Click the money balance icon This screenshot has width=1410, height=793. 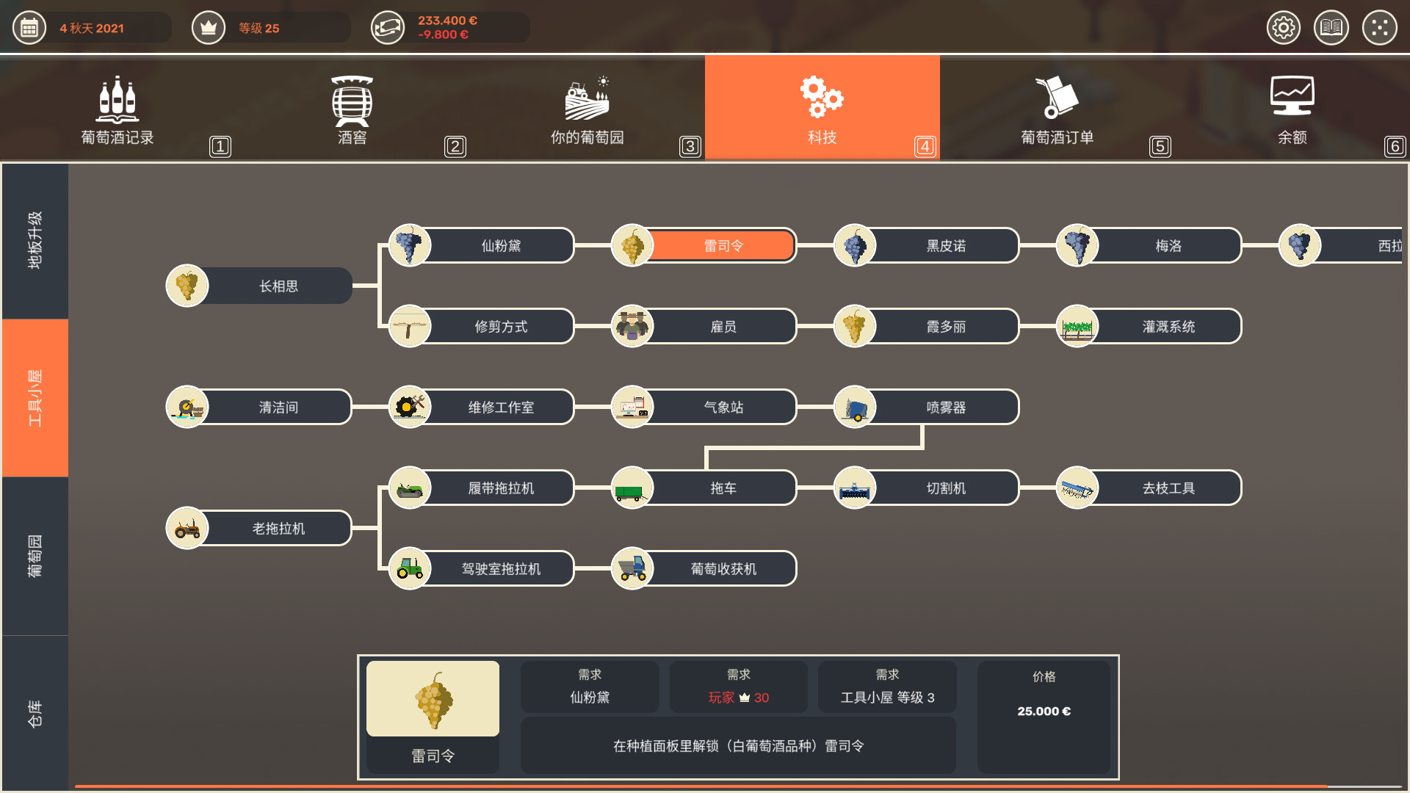(388, 28)
